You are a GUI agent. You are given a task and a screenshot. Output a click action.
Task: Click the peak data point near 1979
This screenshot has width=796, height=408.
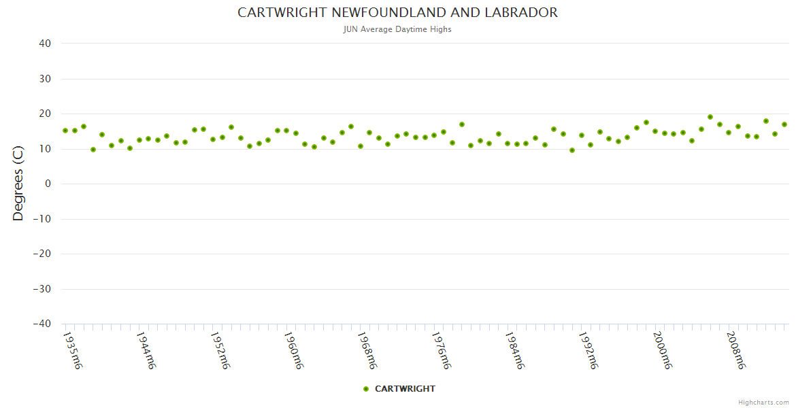pos(462,124)
